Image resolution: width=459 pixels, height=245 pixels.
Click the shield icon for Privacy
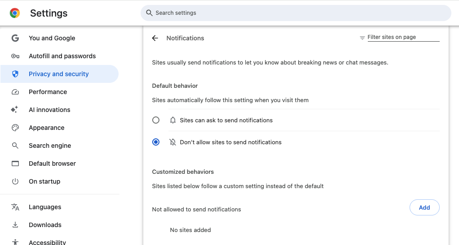point(15,74)
